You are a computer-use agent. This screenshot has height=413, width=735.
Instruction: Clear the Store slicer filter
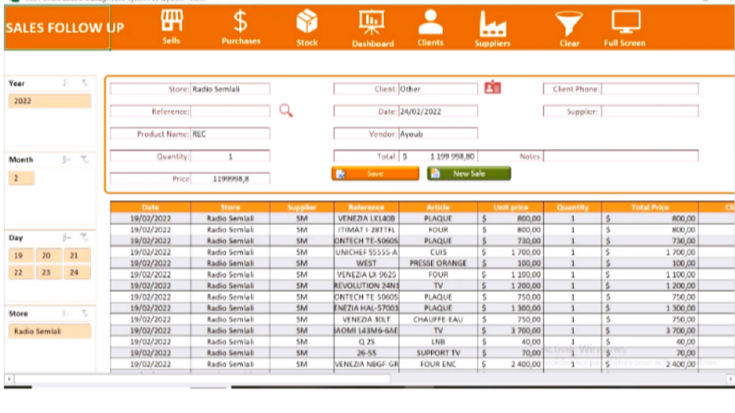pyautogui.click(x=85, y=313)
